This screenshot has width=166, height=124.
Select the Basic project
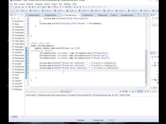[x=17, y=24]
